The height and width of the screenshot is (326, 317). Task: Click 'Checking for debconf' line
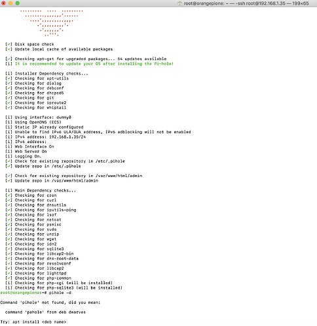35,88
